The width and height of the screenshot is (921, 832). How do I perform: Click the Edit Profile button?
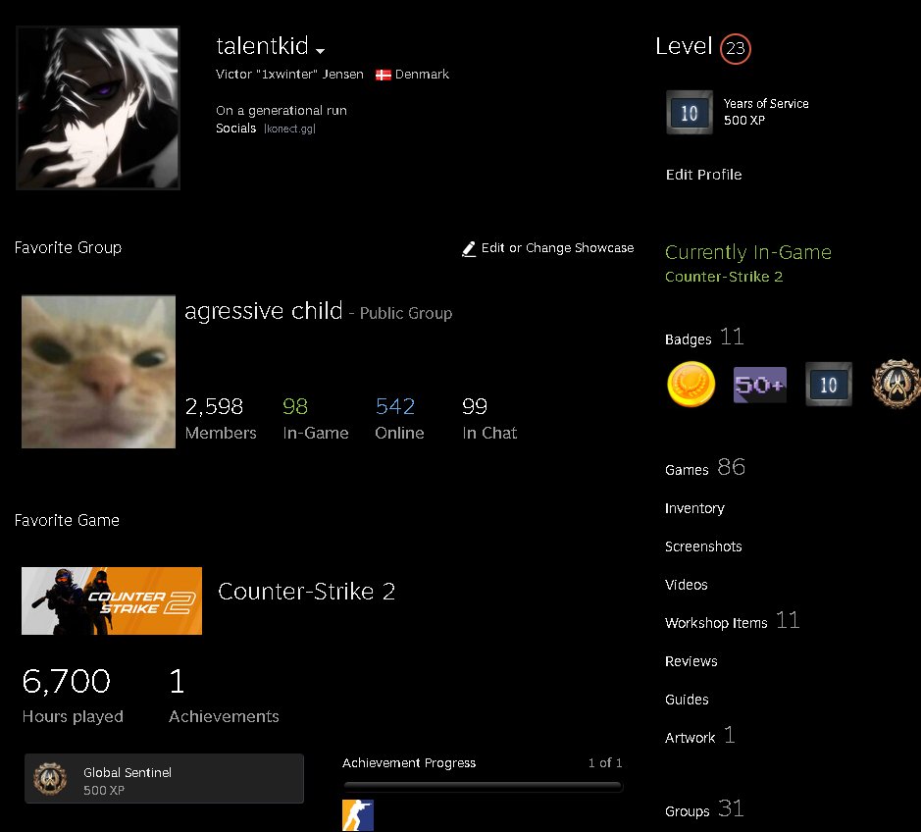point(703,175)
